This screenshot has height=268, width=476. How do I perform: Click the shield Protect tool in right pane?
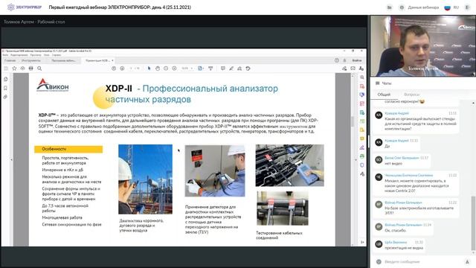point(362,165)
